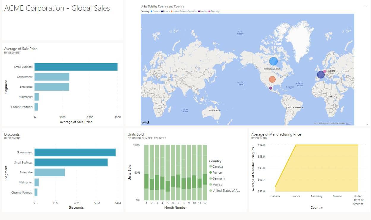
Task: Click the $4M label on Discounts axis
Action: (x=118, y=203)
